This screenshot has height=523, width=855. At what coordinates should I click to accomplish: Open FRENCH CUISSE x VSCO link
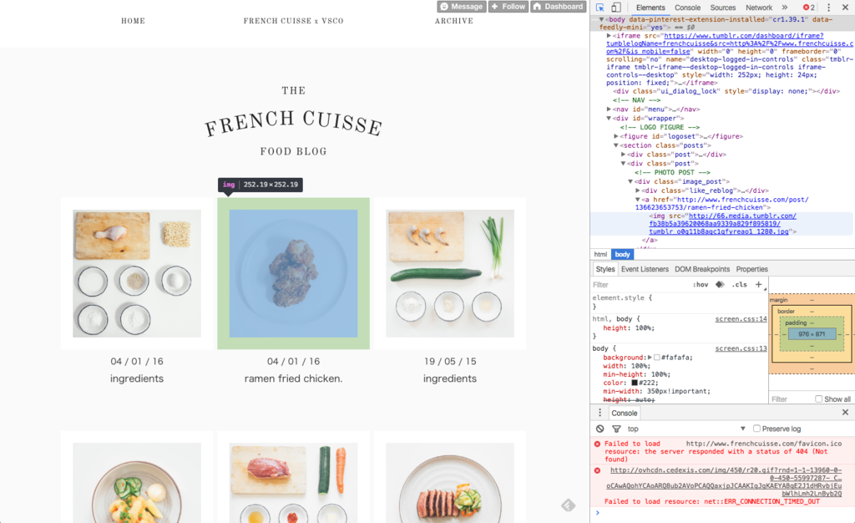tap(293, 21)
